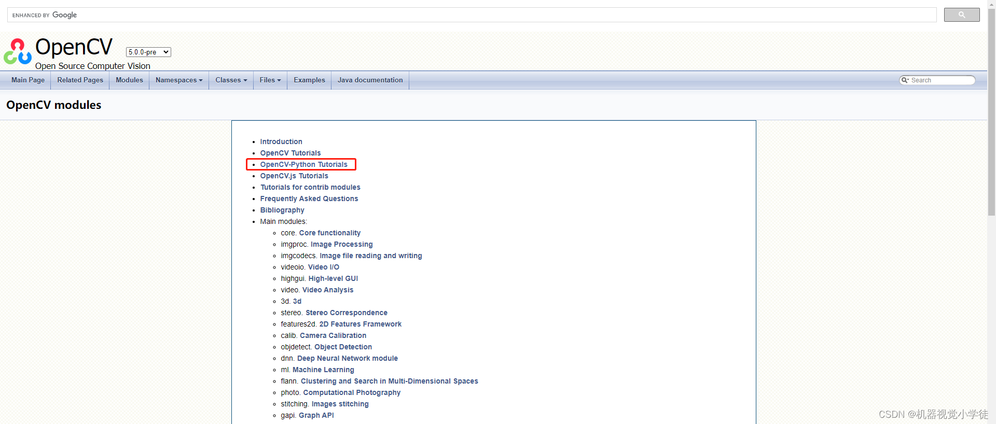Open the OpenCV Tutorials link
This screenshot has height=424, width=996.
point(290,153)
